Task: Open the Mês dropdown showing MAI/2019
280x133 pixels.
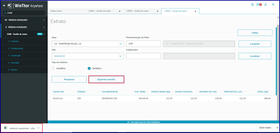Action: coord(87,56)
